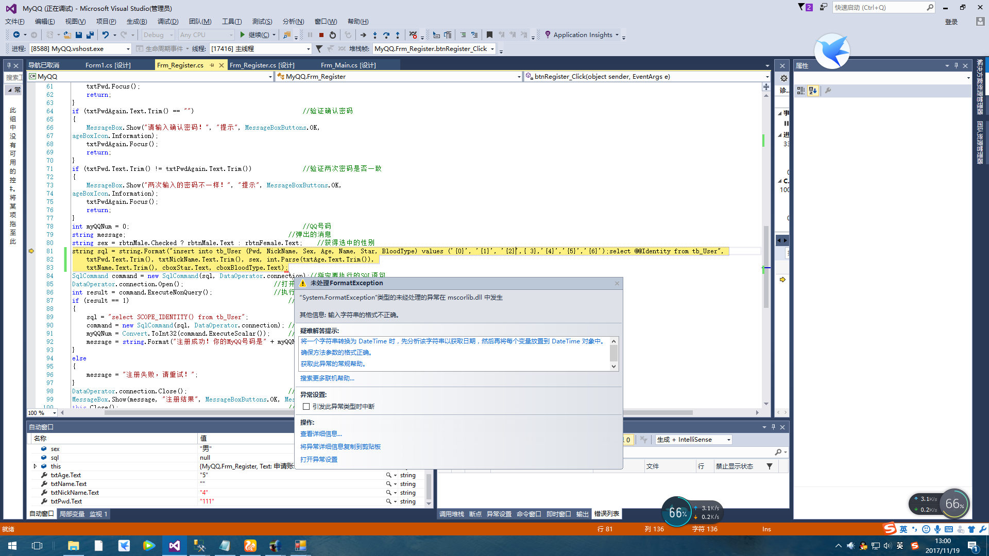Click the Find in Files icon
The width and height of the screenshot is (989, 556).
point(287,35)
